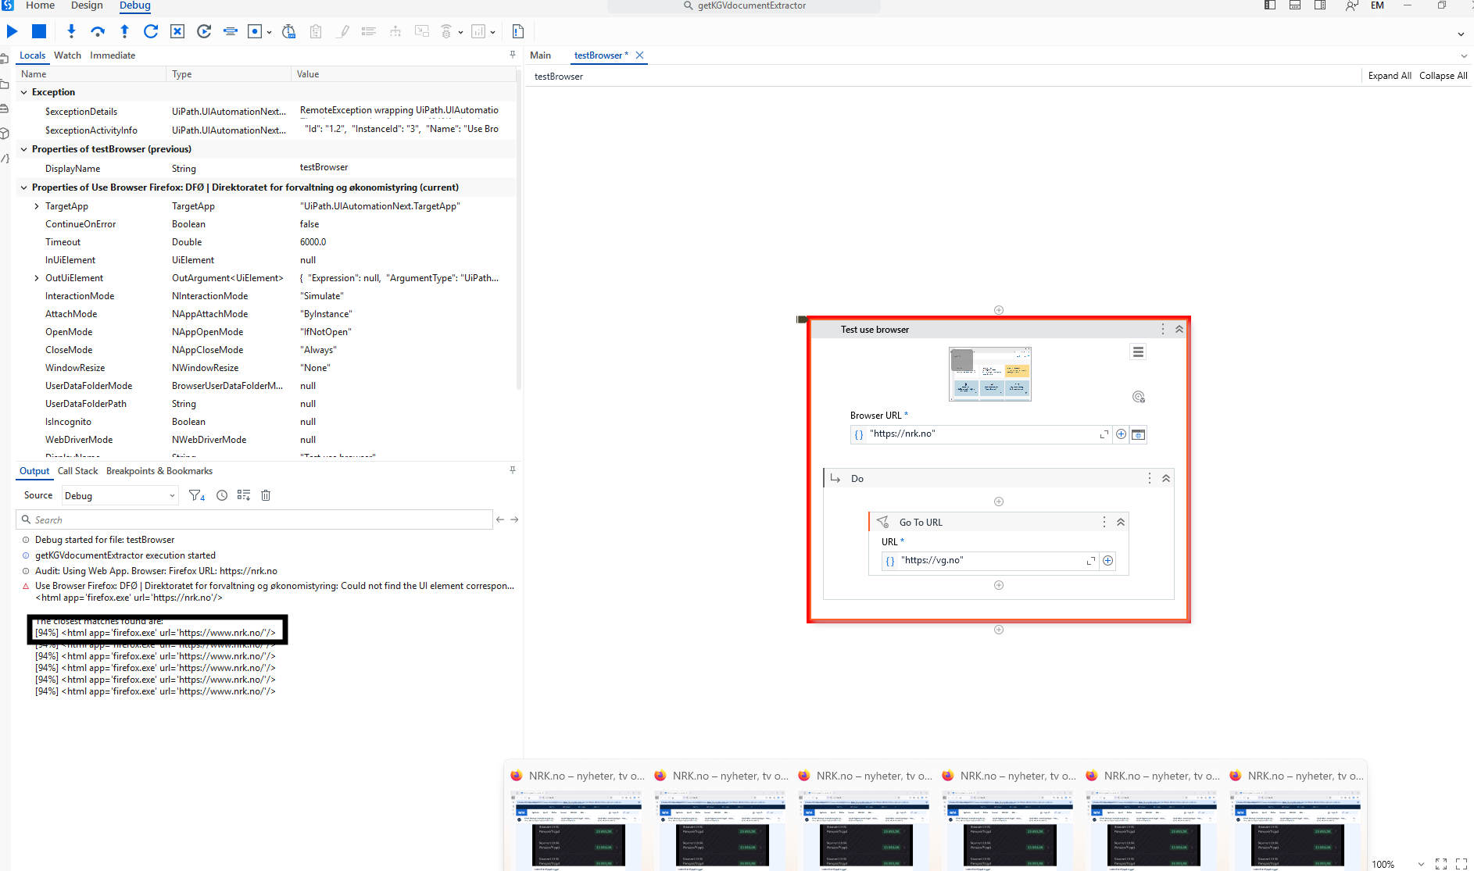Open Breakpoints & Bookmarks tab
The height and width of the screenshot is (871, 1474).
pos(159,471)
